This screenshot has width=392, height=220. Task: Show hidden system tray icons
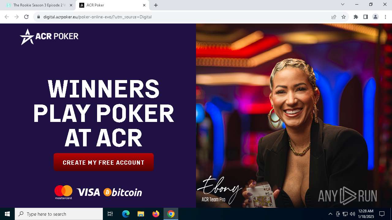click(330, 214)
